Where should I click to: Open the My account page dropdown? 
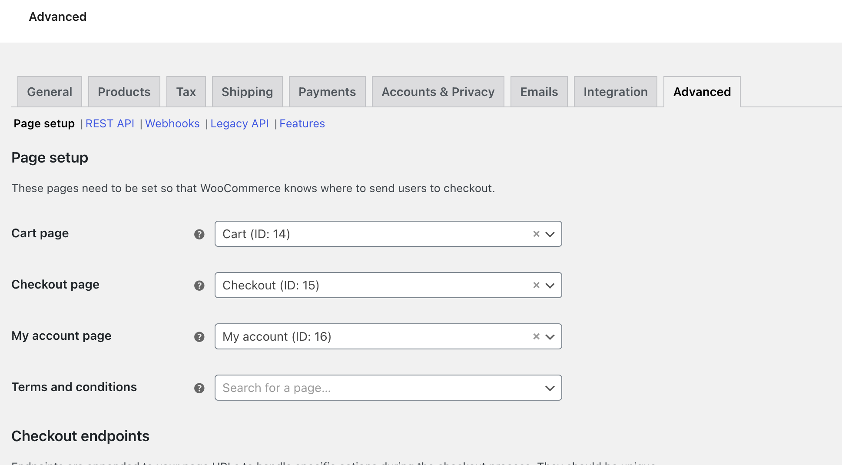click(550, 337)
